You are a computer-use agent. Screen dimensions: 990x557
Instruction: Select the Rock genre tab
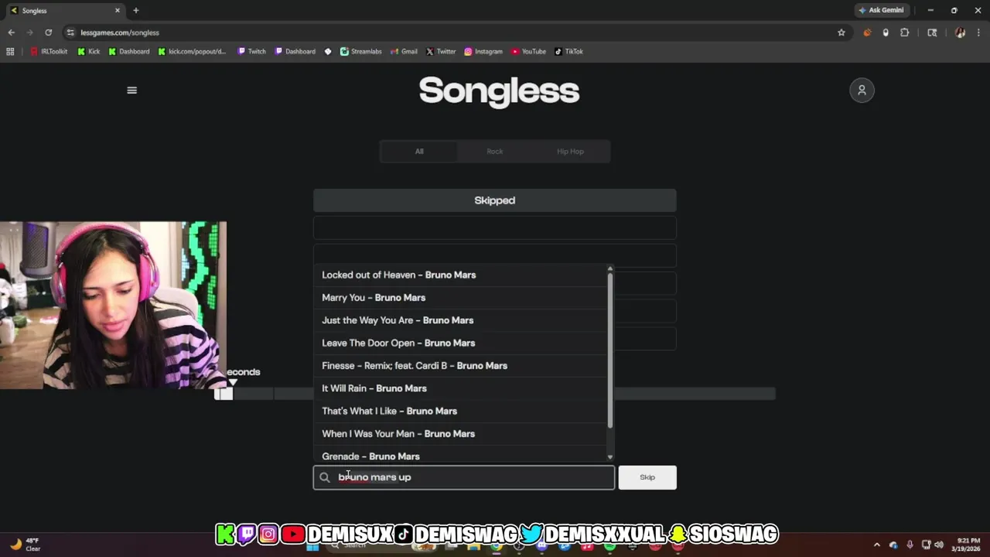(495, 152)
